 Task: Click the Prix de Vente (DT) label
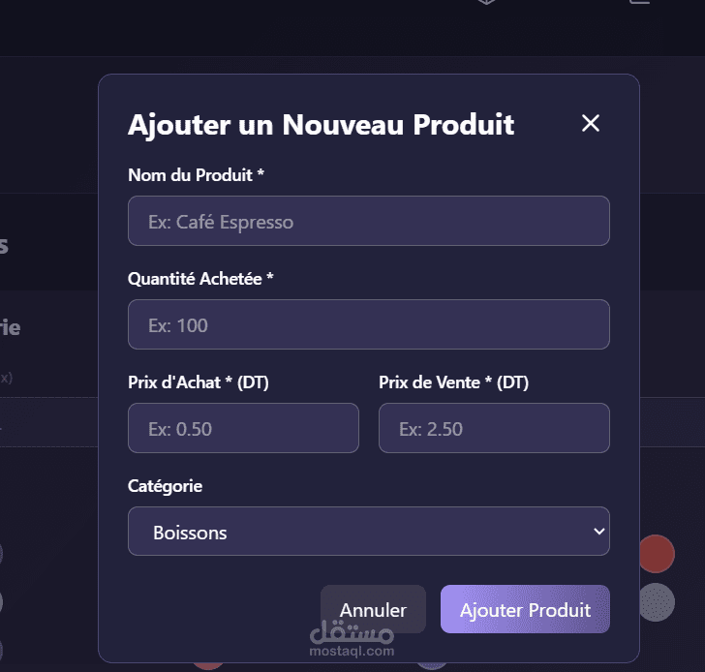453,382
